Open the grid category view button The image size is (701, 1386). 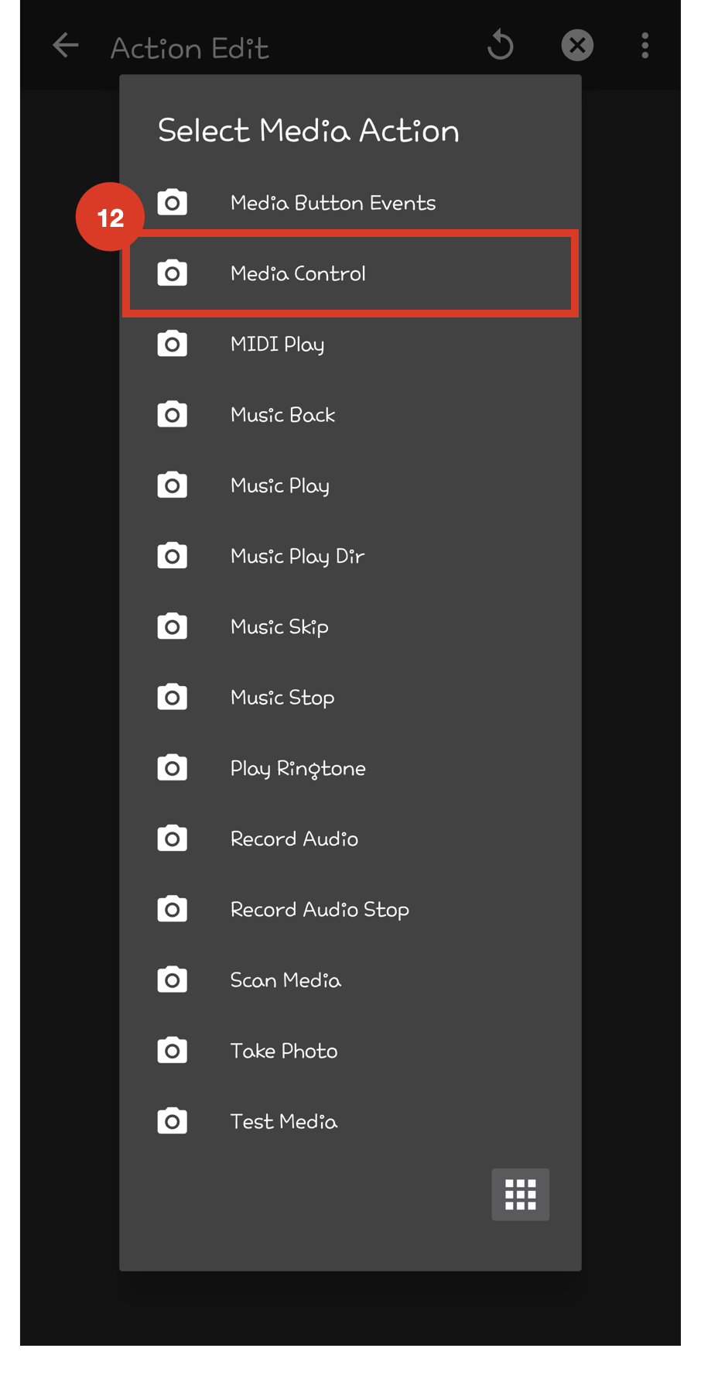pyautogui.click(x=520, y=1194)
